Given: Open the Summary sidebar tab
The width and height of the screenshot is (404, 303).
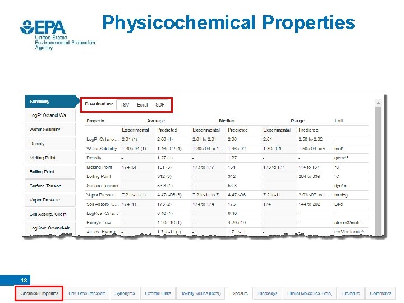Looking at the screenshot, I should coord(52,101).
